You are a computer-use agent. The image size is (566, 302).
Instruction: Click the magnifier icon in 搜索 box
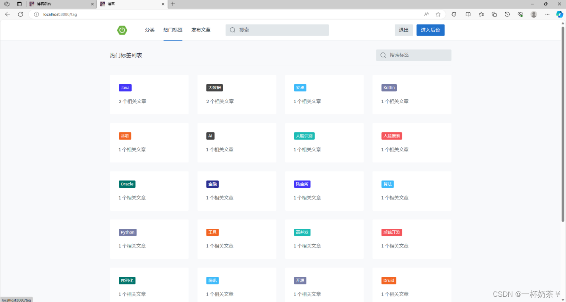click(232, 30)
